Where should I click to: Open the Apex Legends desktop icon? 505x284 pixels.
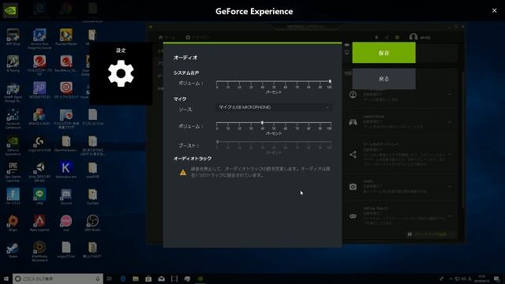tap(39, 223)
